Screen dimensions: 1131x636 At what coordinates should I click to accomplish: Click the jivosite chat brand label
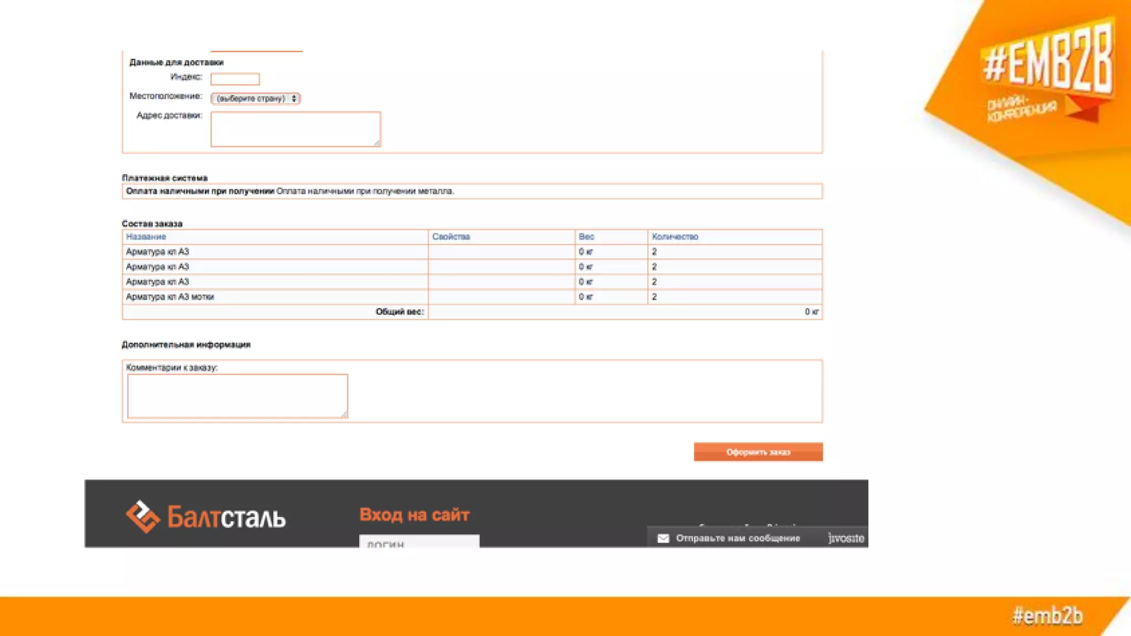pos(846,538)
